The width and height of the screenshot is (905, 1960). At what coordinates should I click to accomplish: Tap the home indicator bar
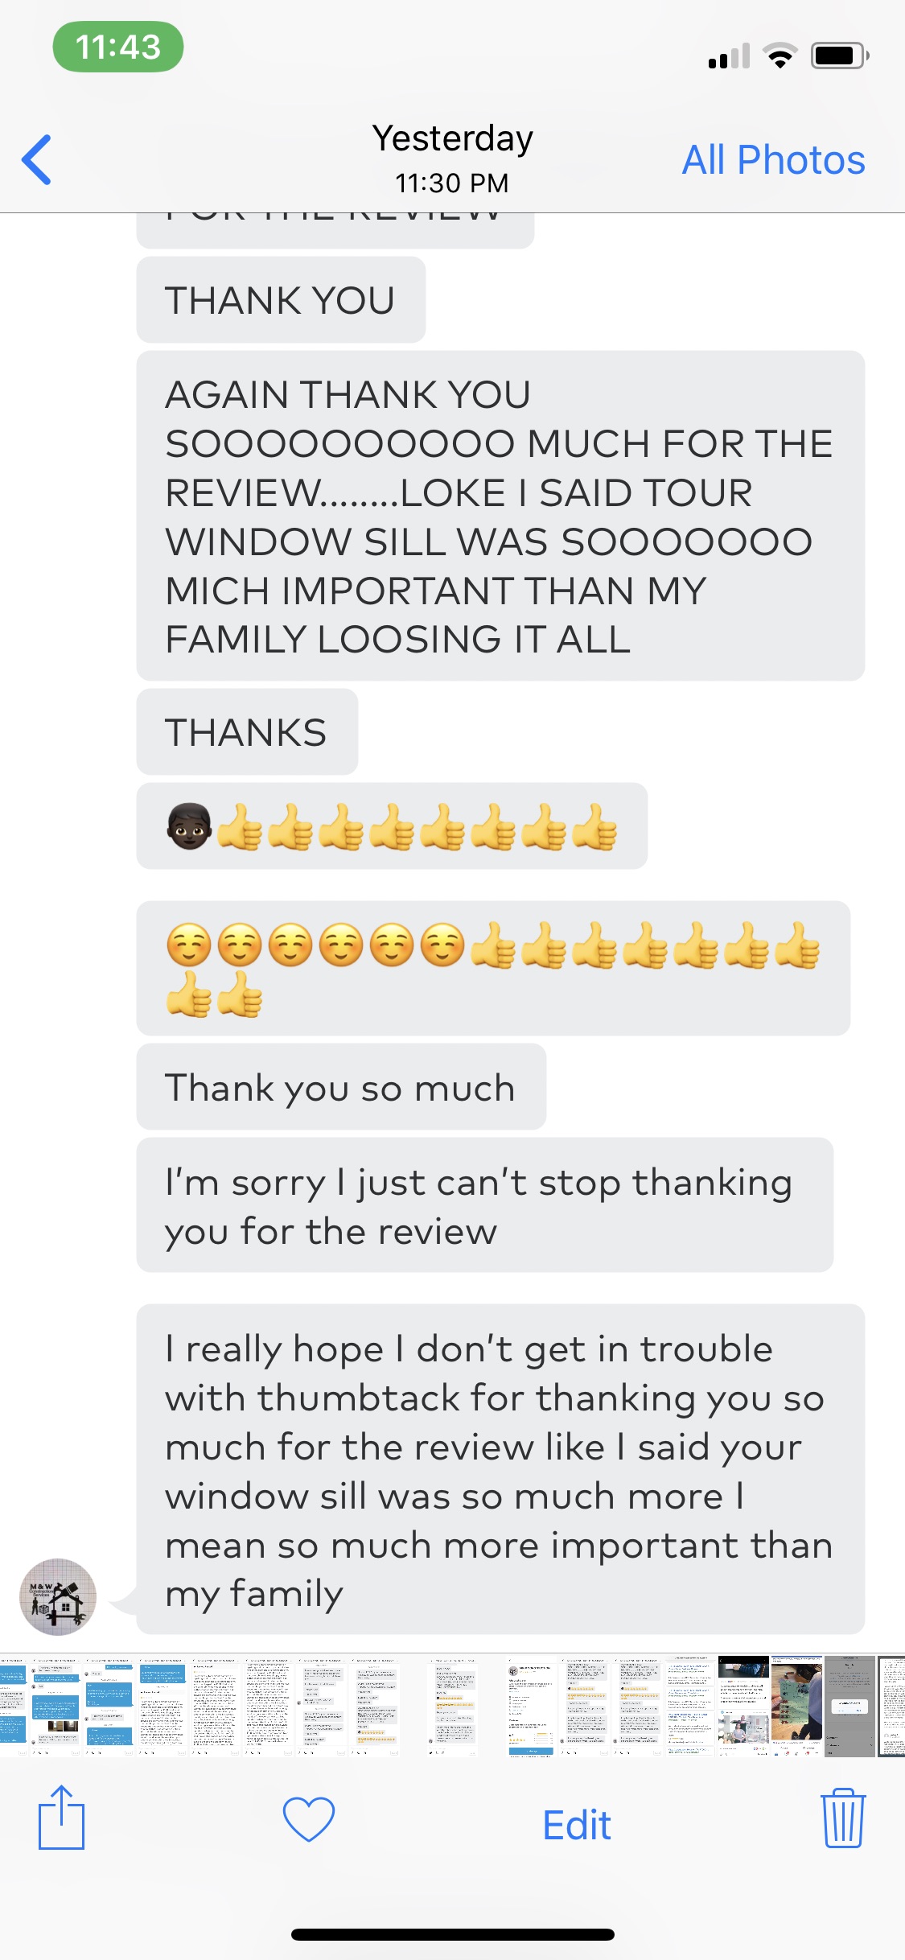click(453, 1934)
